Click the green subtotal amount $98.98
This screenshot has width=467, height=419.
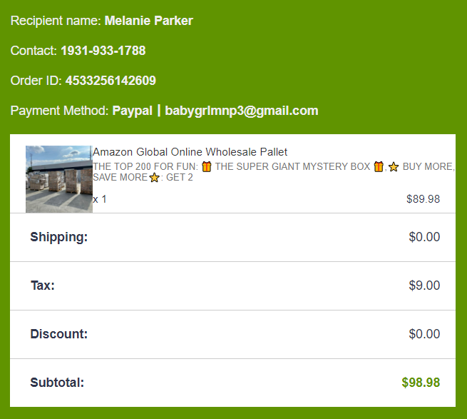[421, 383]
